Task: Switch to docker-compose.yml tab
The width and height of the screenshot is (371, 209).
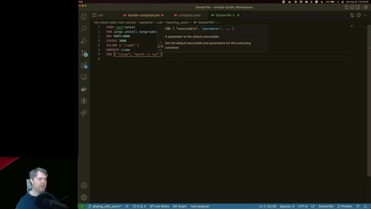Action: 143,15
